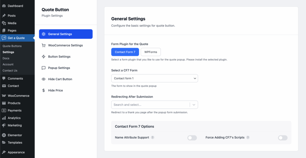Click the Button Settings lightning icon
Screen dimensions: 306x158
pyautogui.click(x=44, y=57)
